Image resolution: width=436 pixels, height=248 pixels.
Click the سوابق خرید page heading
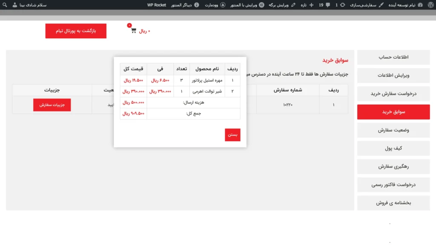[335, 60]
